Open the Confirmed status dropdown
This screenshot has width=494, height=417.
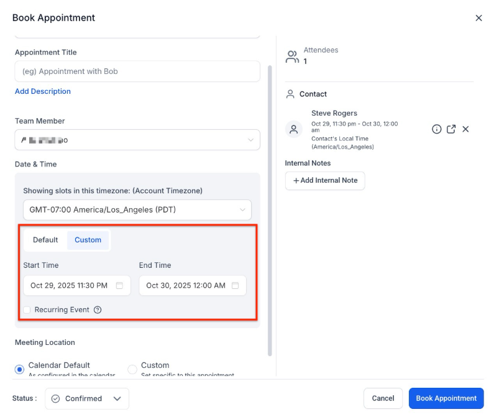coord(87,398)
